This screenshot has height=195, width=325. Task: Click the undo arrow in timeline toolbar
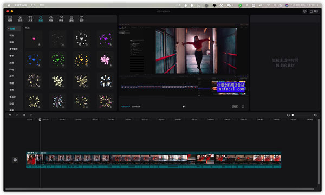pos(10,115)
